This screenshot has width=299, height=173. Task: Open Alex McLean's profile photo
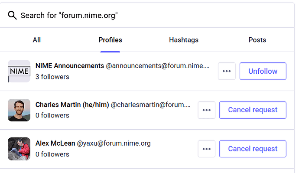click(x=19, y=149)
